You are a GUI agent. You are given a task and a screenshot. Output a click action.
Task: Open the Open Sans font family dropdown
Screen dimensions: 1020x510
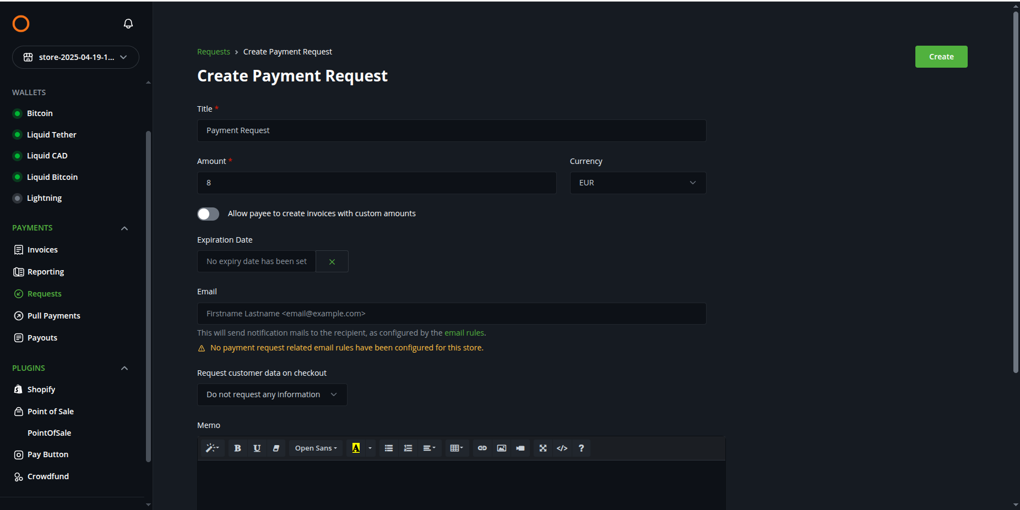(316, 448)
